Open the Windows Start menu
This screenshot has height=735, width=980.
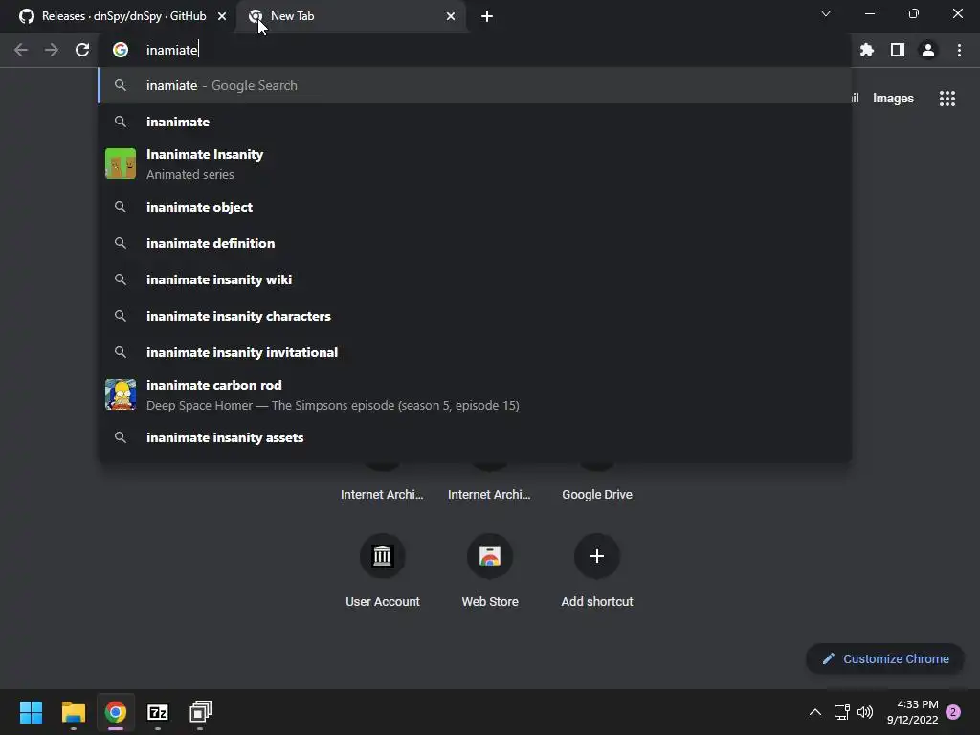(31, 712)
